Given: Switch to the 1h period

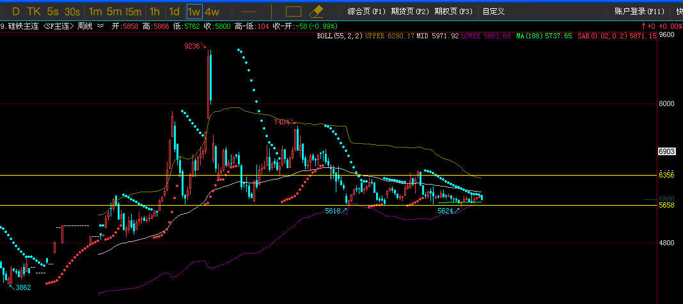Looking at the screenshot, I should (x=154, y=11).
